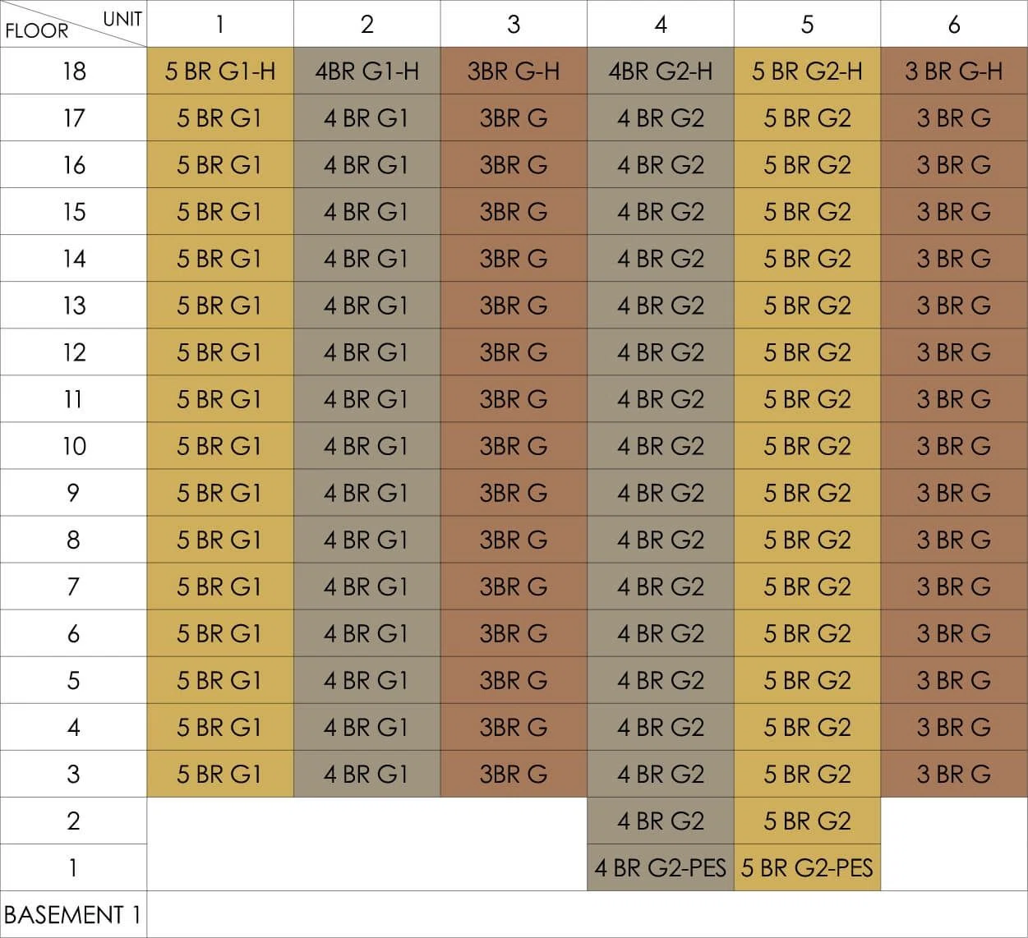
Task: Choose the 3BR G-H cell in unit 3
Action: [x=514, y=71]
